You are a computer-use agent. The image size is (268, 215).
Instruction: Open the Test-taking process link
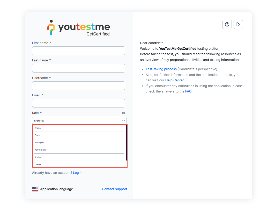pyautogui.click(x=161, y=69)
